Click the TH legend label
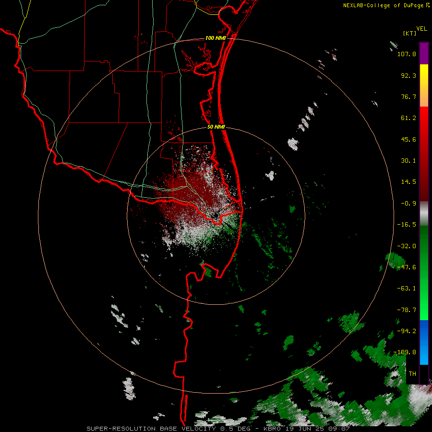 pyautogui.click(x=412, y=374)
